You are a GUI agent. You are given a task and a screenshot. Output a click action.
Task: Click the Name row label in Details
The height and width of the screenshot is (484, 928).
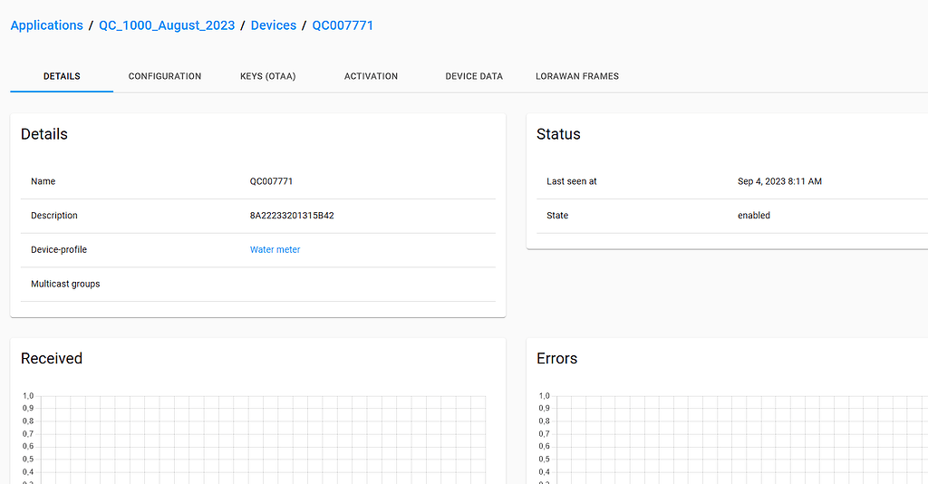43,181
